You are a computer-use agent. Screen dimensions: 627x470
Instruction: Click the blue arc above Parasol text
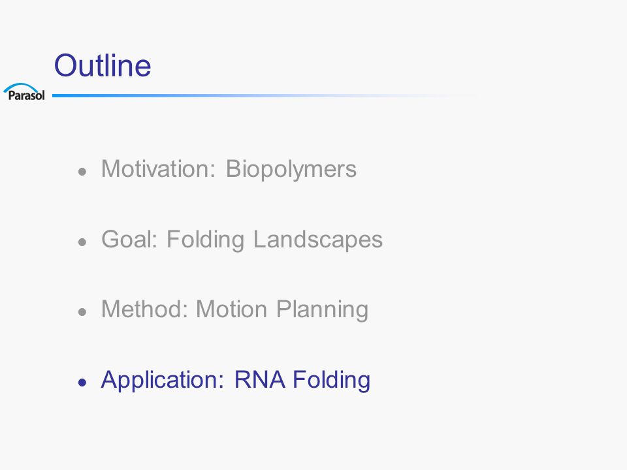(21, 87)
